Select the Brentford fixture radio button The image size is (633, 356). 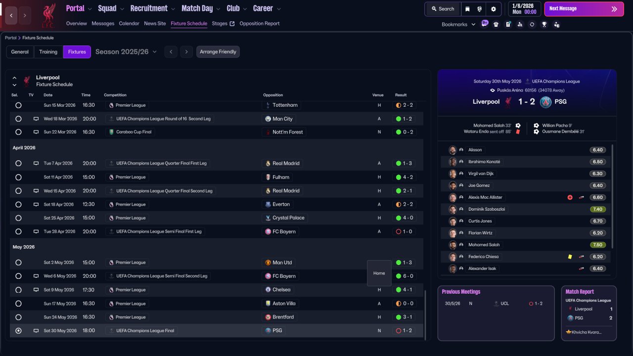pos(18,317)
